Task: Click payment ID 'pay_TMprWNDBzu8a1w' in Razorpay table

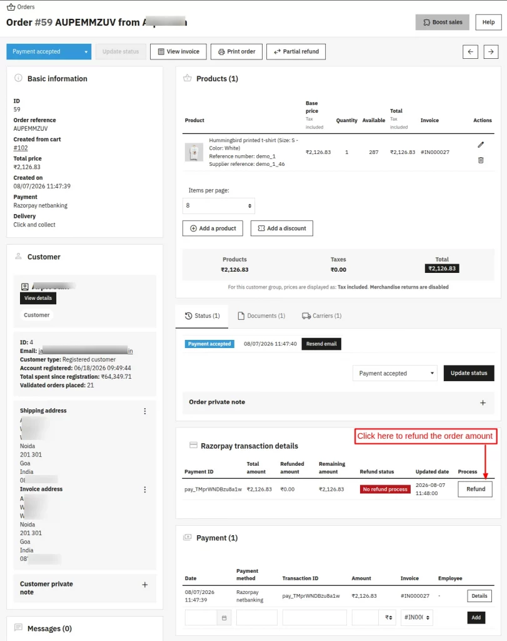Action: [x=213, y=490]
